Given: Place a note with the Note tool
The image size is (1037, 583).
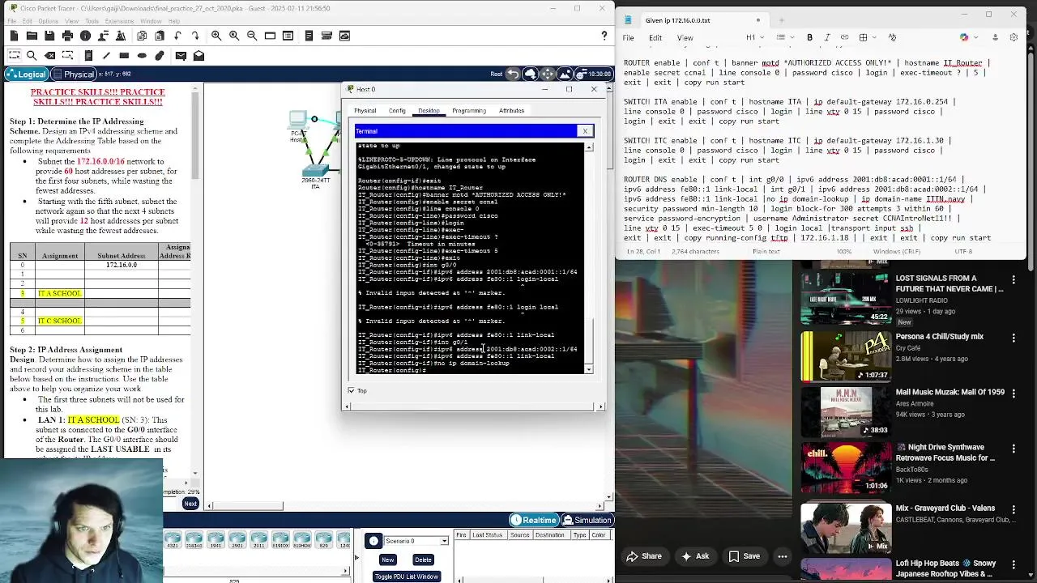Looking at the screenshot, I should point(88,55).
